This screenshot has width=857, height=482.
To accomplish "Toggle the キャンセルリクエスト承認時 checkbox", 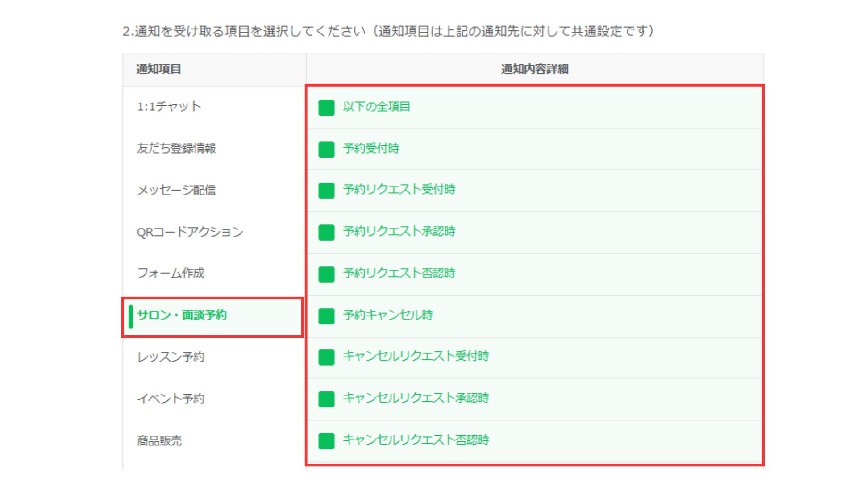I will tap(326, 399).
